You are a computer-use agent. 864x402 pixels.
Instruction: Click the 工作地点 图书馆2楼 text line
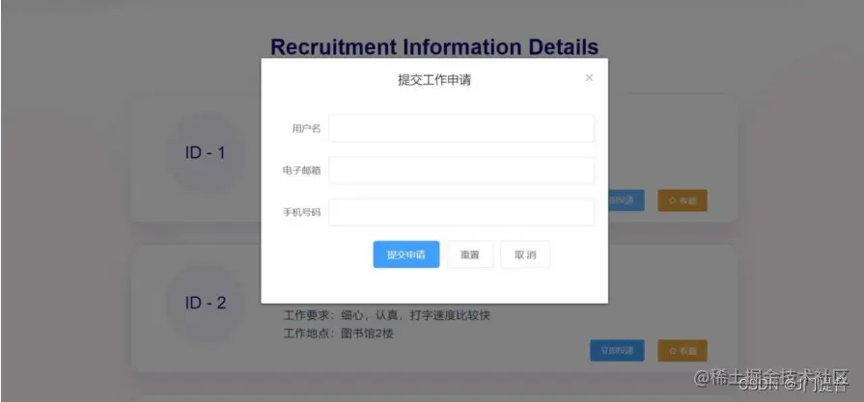pos(338,334)
